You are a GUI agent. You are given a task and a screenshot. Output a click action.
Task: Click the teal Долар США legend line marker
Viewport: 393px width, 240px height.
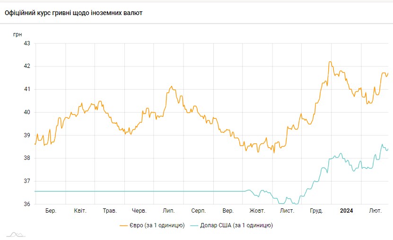[195, 225]
